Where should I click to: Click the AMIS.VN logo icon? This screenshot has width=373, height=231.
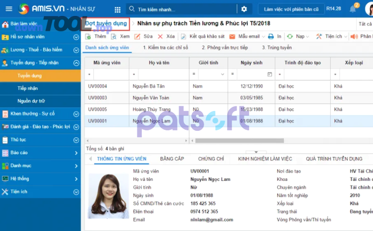point(24,9)
